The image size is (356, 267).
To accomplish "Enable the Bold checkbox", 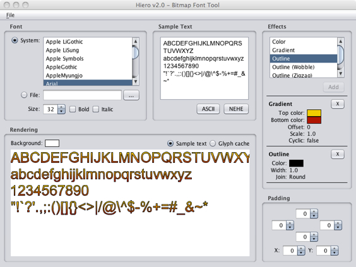I will [73, 109].
